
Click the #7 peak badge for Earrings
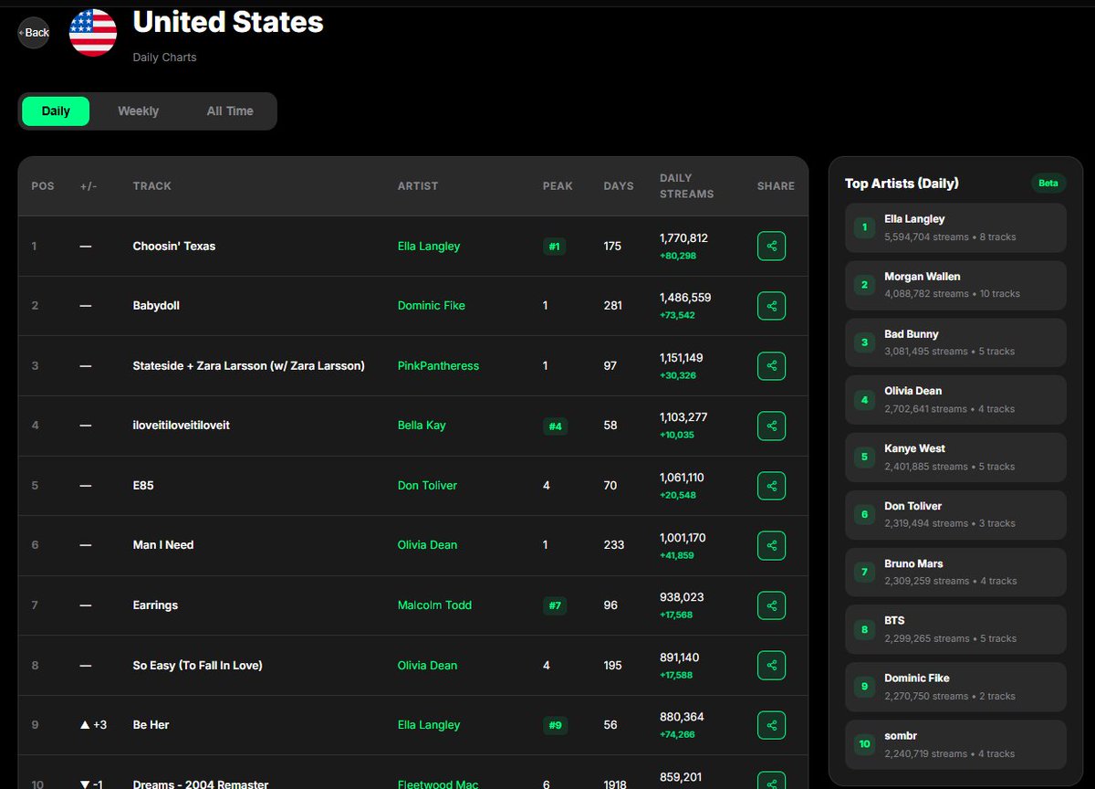555,605
